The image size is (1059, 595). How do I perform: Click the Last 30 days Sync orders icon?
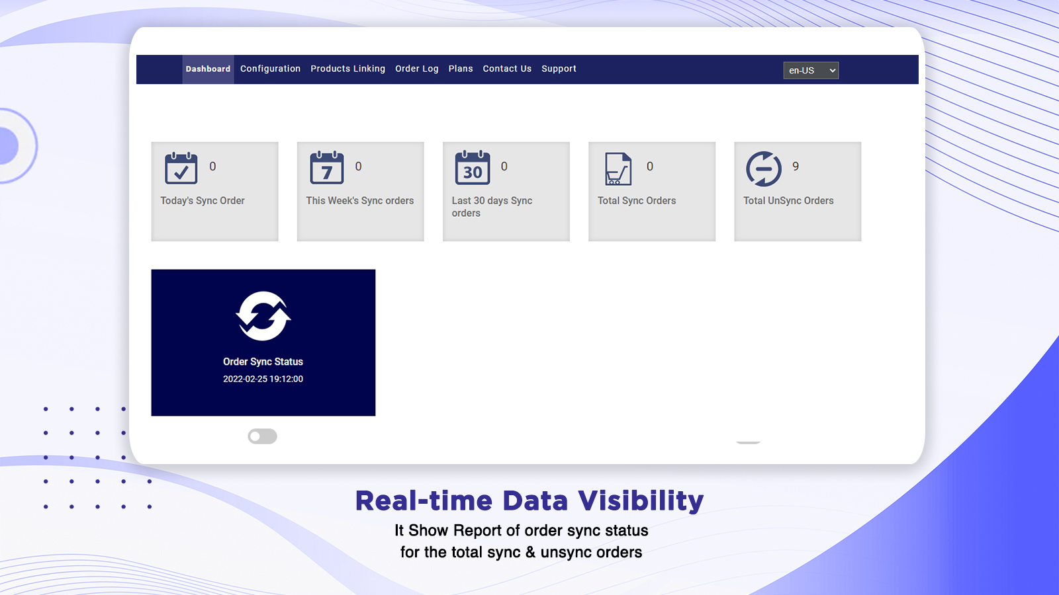tap(472, 169)
